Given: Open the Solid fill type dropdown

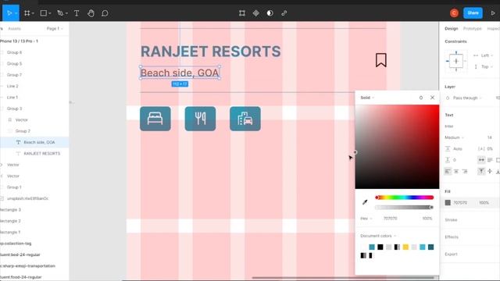Looking at the screenshot, I should (367, 98).
